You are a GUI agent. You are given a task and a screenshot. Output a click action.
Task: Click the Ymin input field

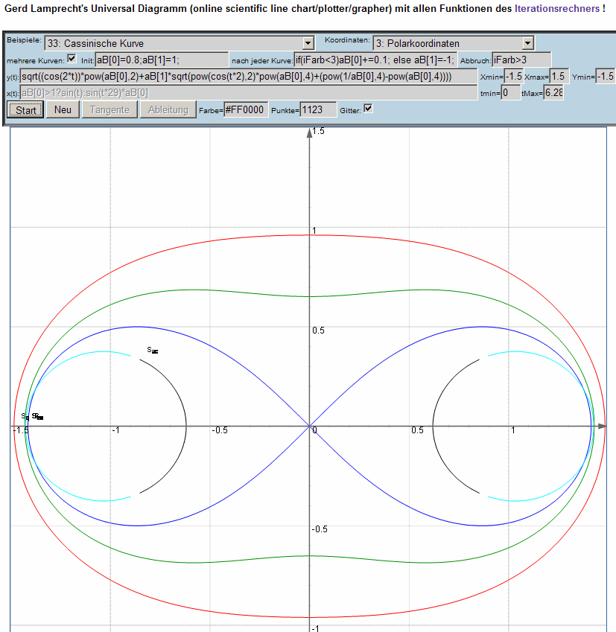coord(605,76)
